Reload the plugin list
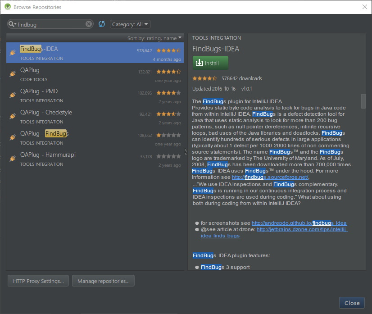 click(102, 24)
